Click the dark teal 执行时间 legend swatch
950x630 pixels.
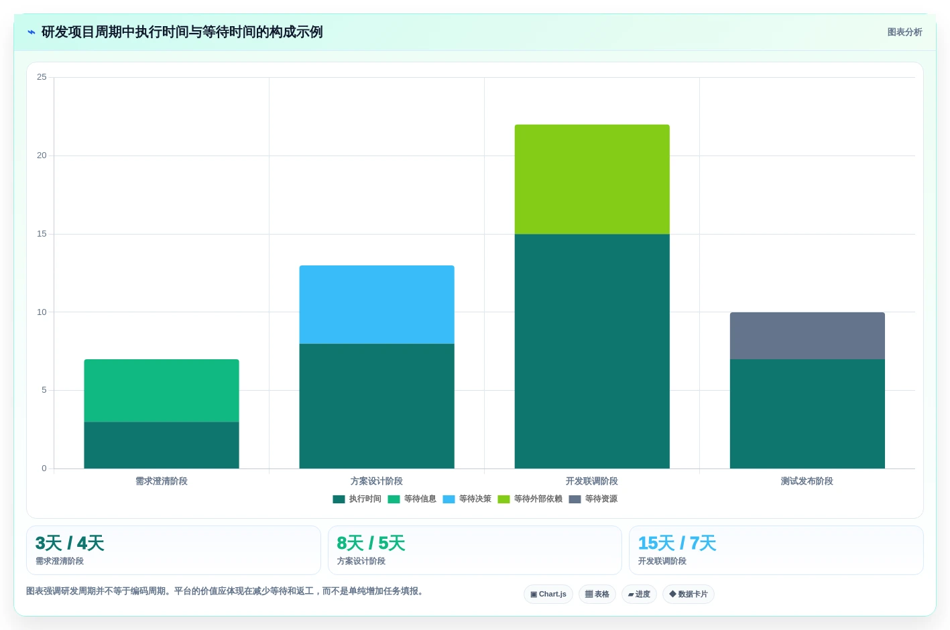[339, 499]
